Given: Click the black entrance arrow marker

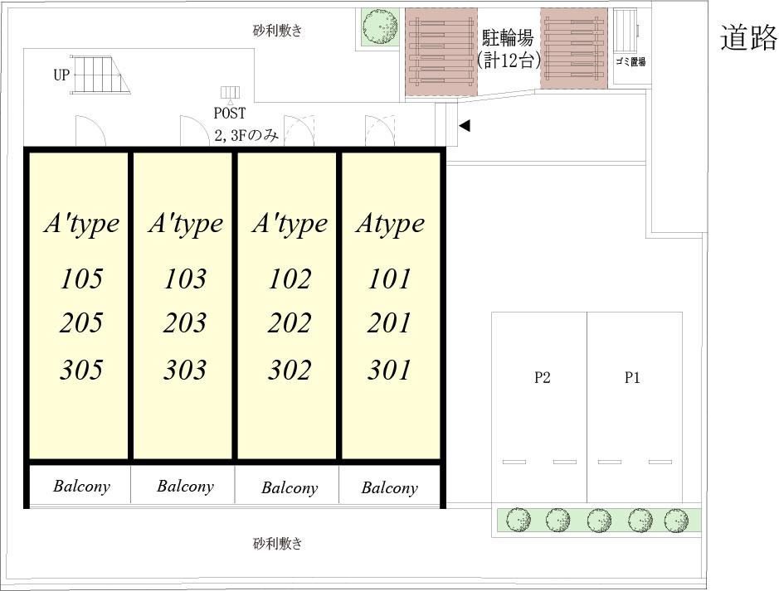Looking at the screenshot, I should tap(465, 126).
